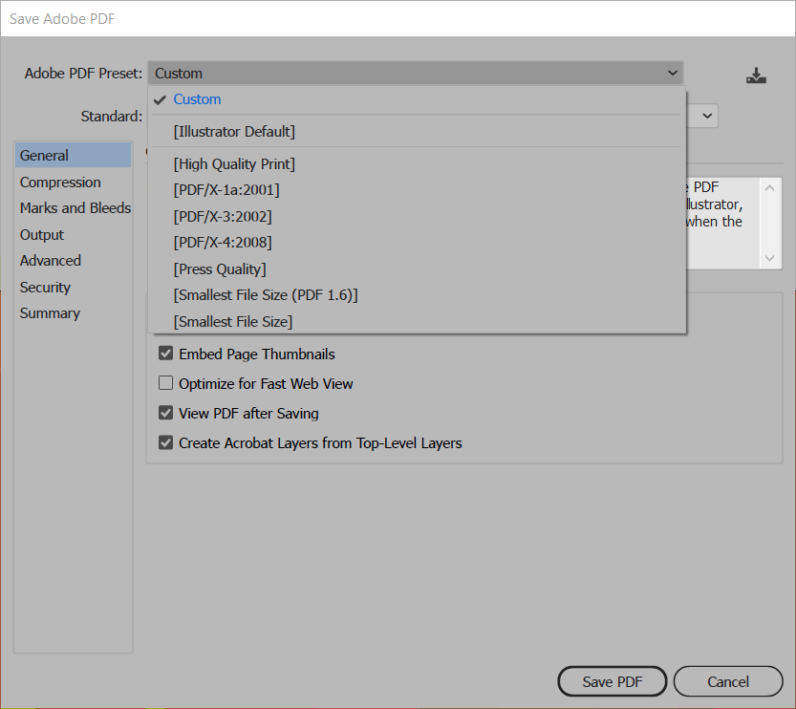Click the save preset download icon
This screenshot has width=796, height=709.
tap(756, 75)
